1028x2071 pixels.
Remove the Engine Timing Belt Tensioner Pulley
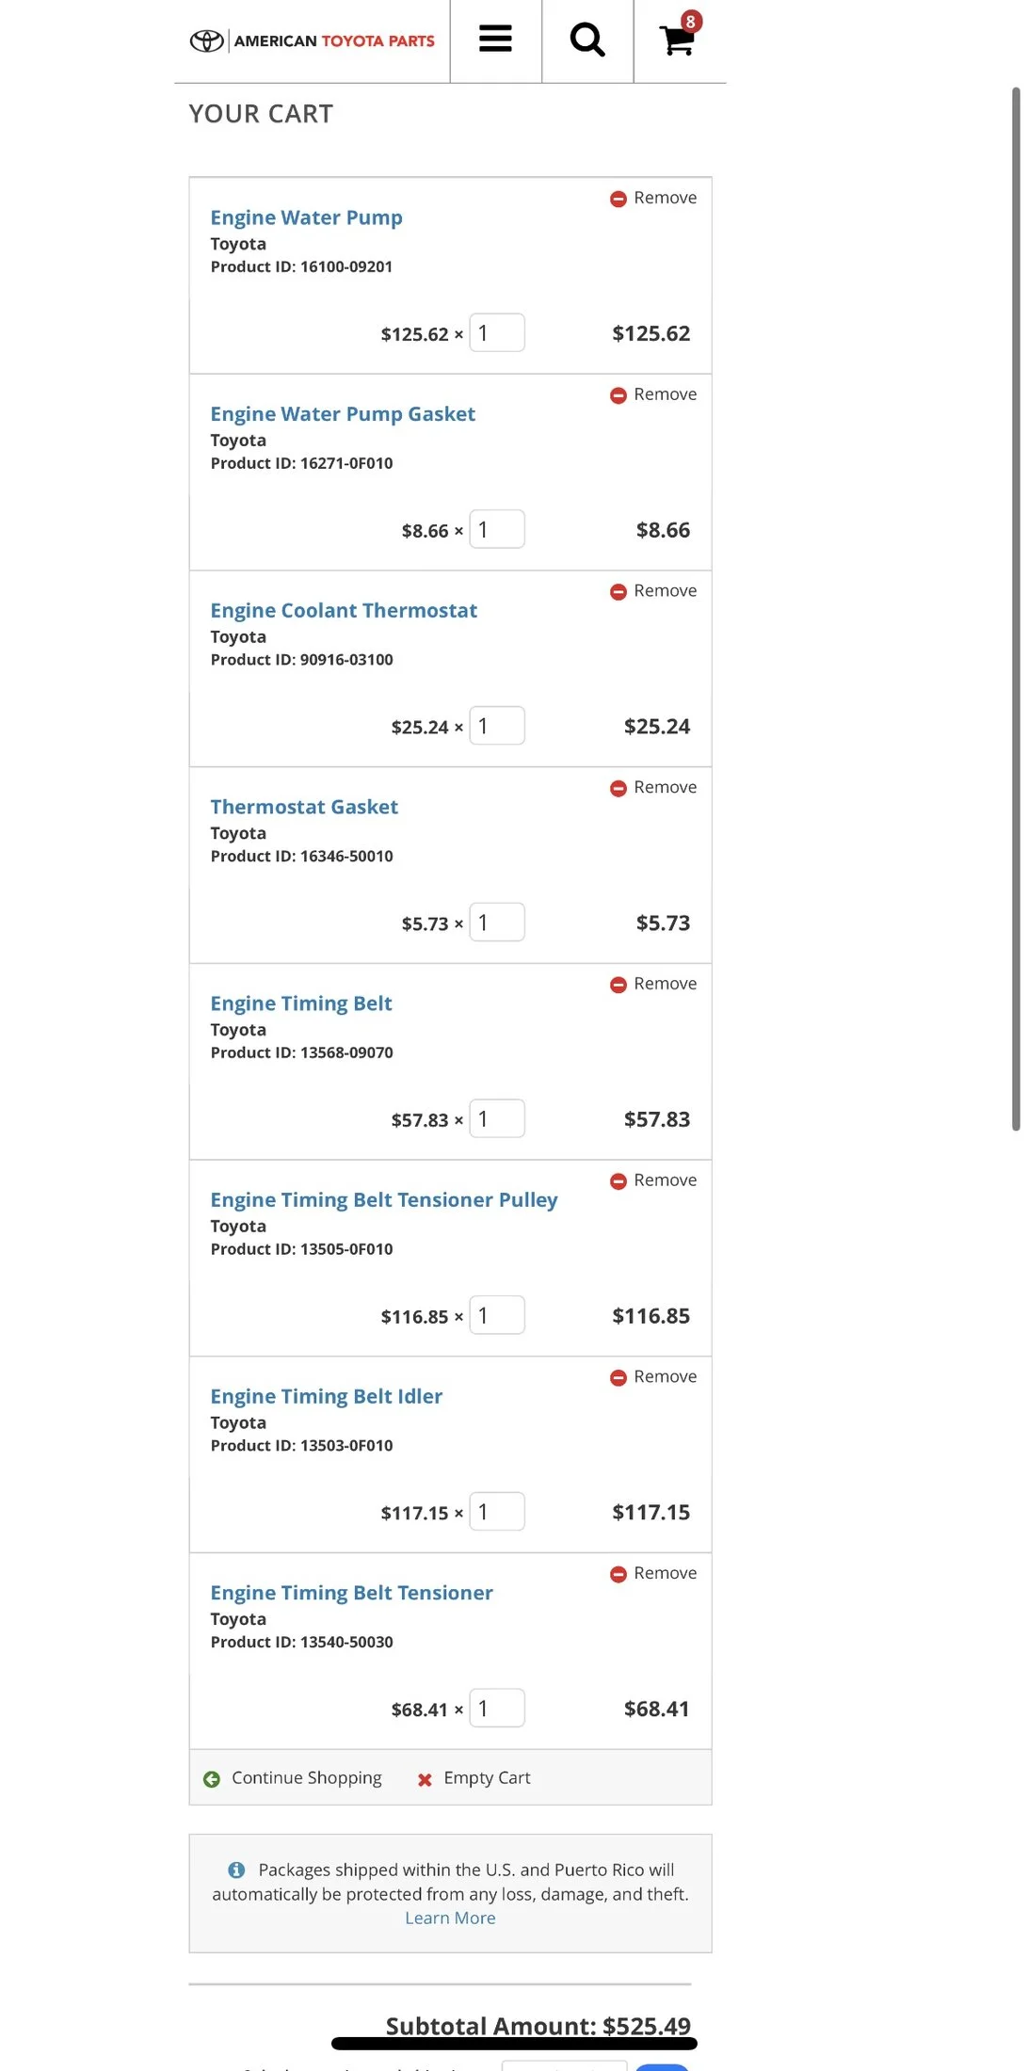[653, 1180]
